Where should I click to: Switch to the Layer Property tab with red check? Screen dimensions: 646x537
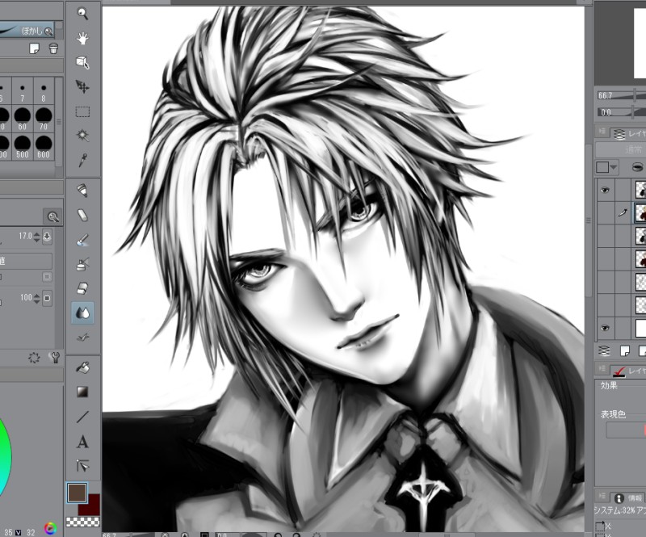point(629,371)
